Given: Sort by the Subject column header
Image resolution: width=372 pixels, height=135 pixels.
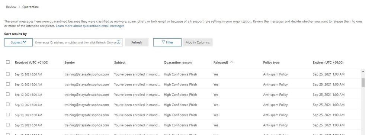Looking at the screenshot, I should point(120,62).
